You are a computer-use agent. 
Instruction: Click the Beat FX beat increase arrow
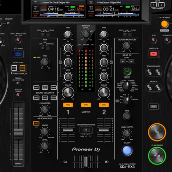click(131, 61)
